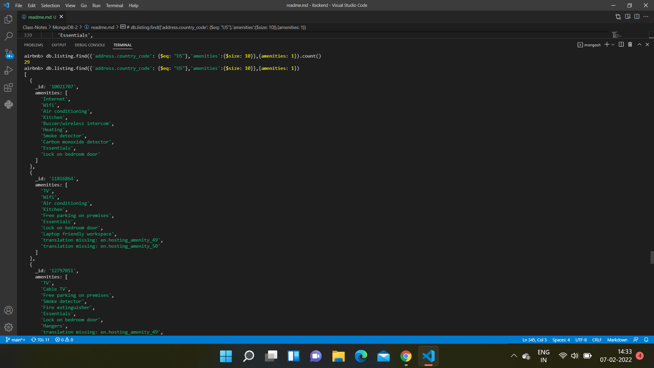This screenshot has height=368, width=654.
Task: Open the Search sidebar icon
Action: point(8,36)
